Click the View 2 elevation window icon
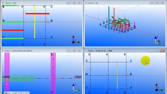This screenshot has height=94, width=167. (x=3, y=51)
